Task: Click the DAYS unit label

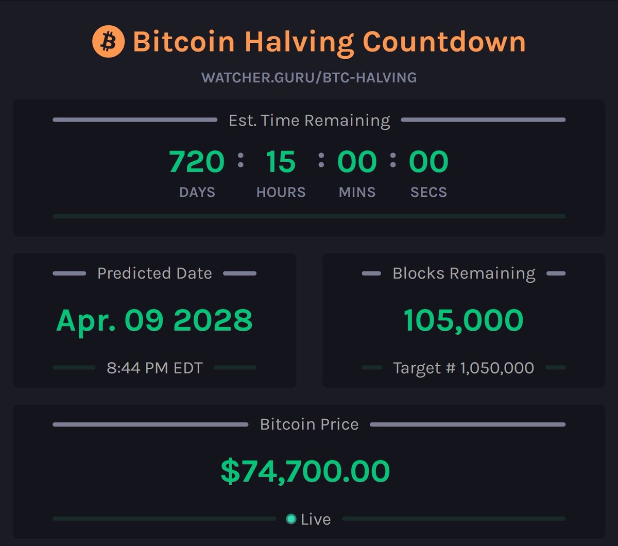Action: click(x=197, y=193)
